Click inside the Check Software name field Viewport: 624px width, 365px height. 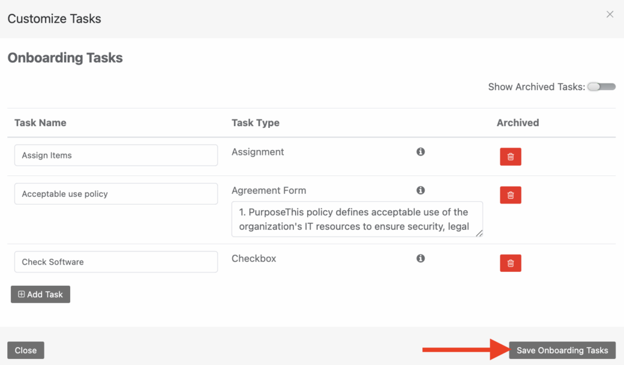(x=116, y=261)
